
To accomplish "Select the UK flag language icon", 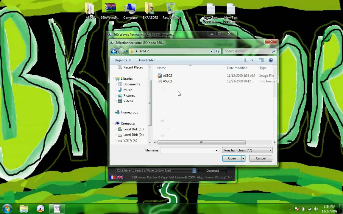I will [x=120, y=177].
